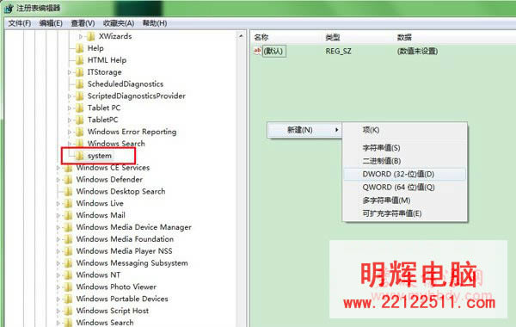Click the Windows Live folder icon
Screen dimensions: 516x327
tap(68, 203)
